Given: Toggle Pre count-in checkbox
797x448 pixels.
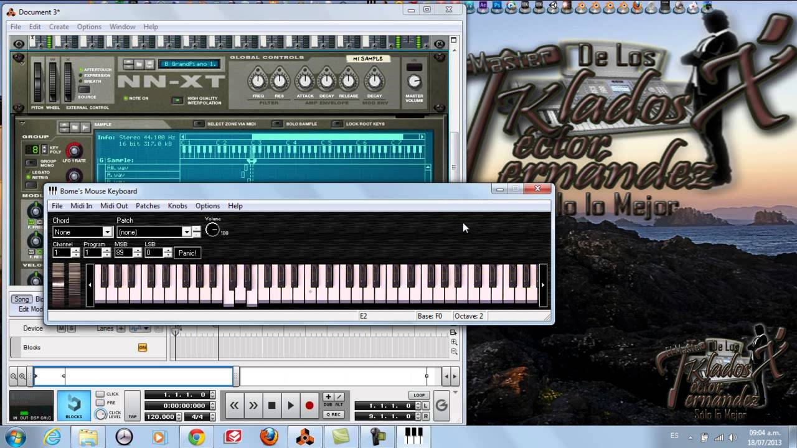Looking at the screenshot, I should click(x=100, y=403).
